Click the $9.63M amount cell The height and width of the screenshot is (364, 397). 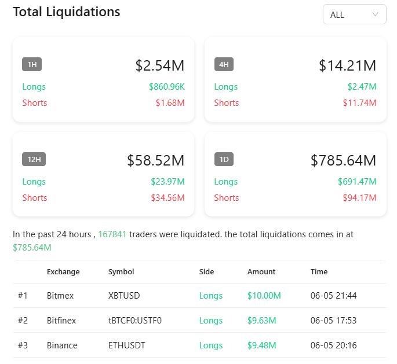[x=262, y=321]
